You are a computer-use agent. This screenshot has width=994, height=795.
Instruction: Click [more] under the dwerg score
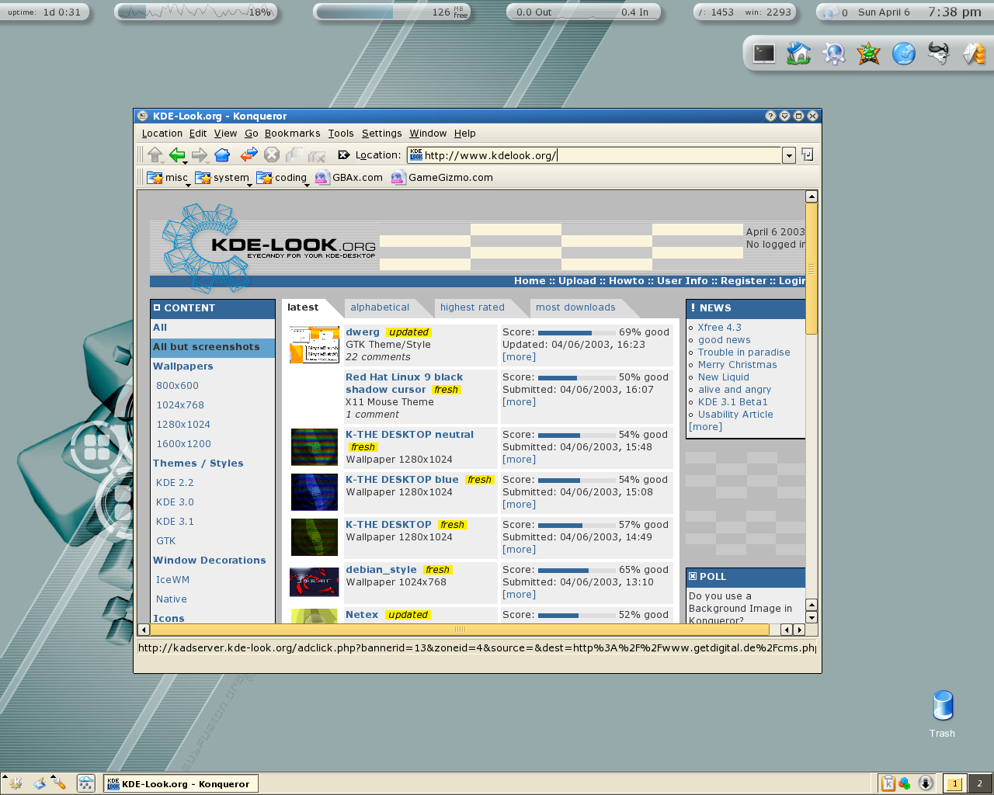519,357
